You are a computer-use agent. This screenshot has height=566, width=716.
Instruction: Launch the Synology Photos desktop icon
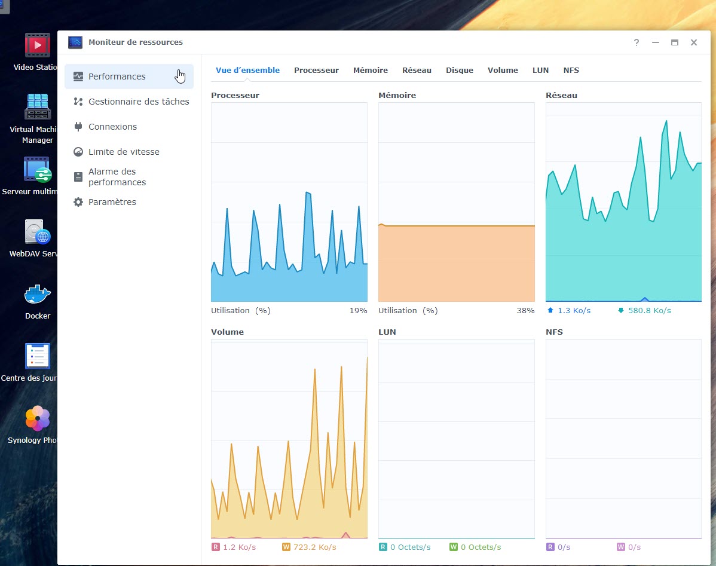37,418
